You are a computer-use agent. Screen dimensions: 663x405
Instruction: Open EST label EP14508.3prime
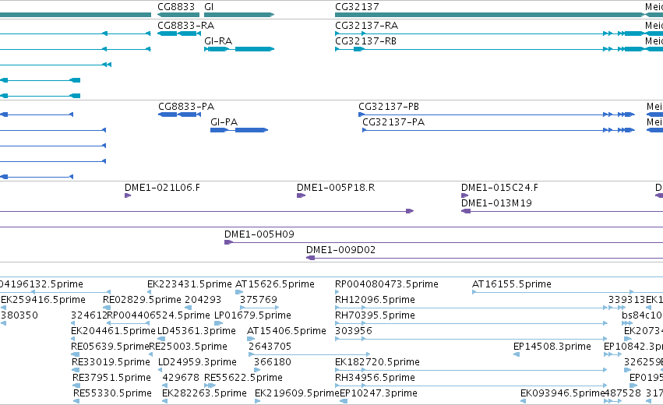tap(552, 347)
